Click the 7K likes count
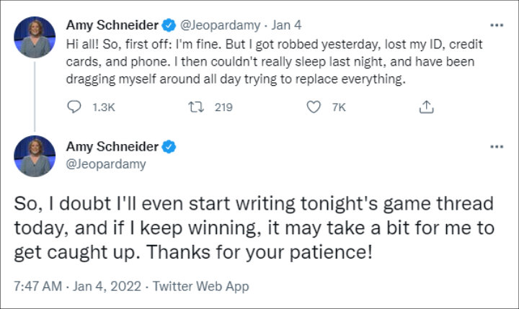 [339, 107]
